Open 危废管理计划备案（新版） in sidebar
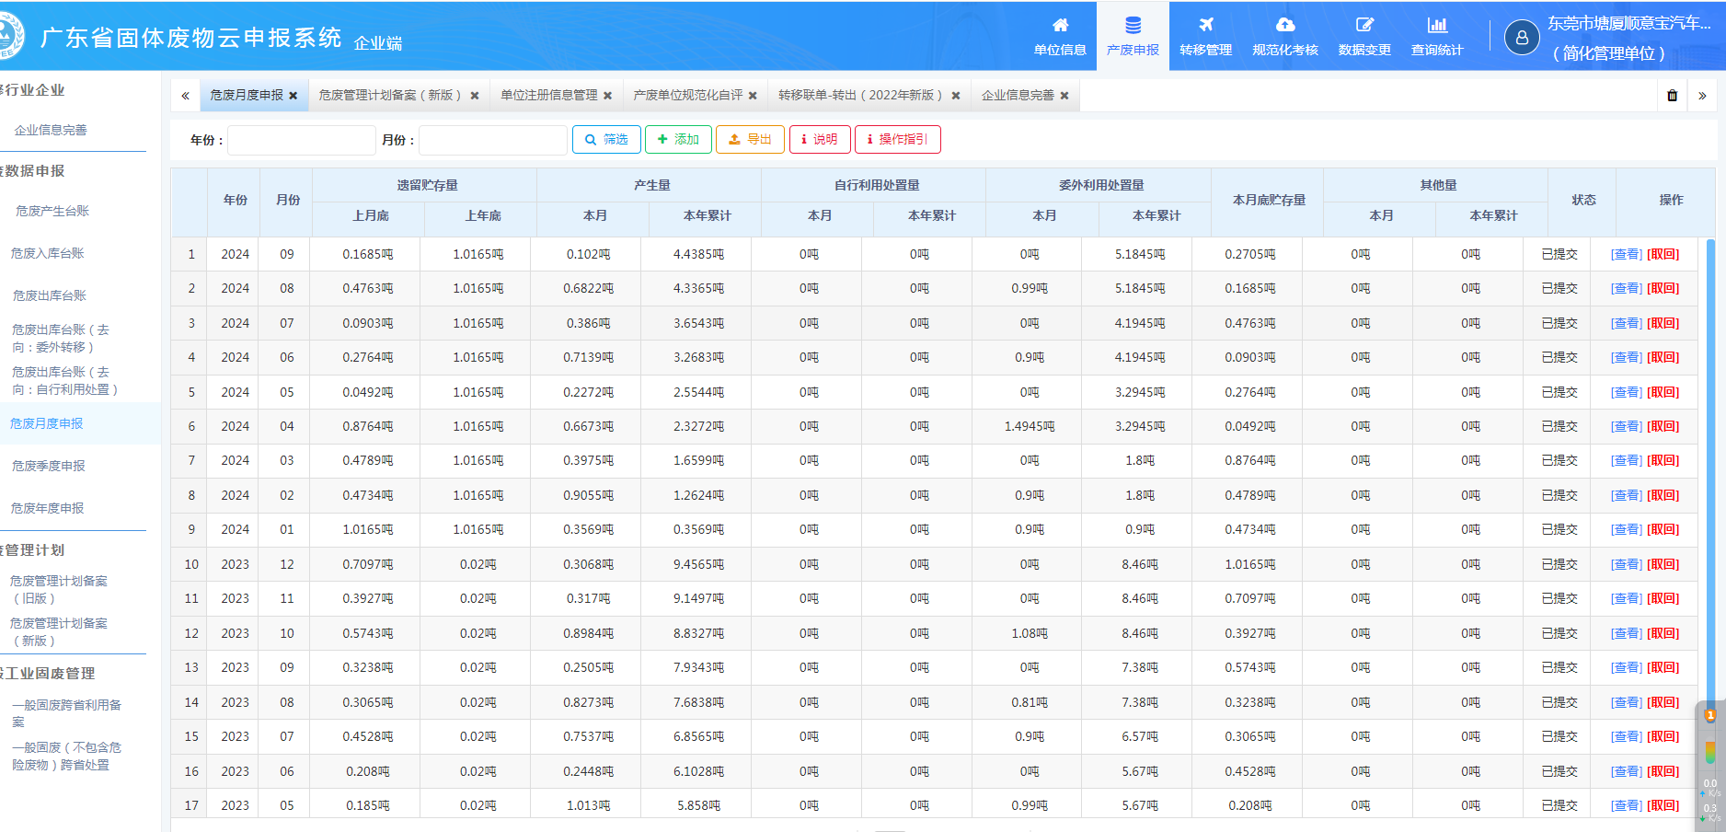The width and height of the screenshot is (1726, 832). (x=59, y=632)
